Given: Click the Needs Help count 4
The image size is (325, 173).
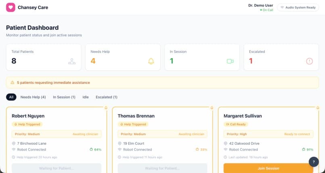Looking at the screenshot, I should point(93,61).
